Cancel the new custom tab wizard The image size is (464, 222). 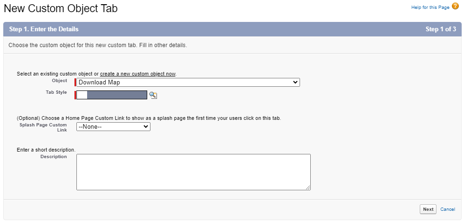coord(447,209)
